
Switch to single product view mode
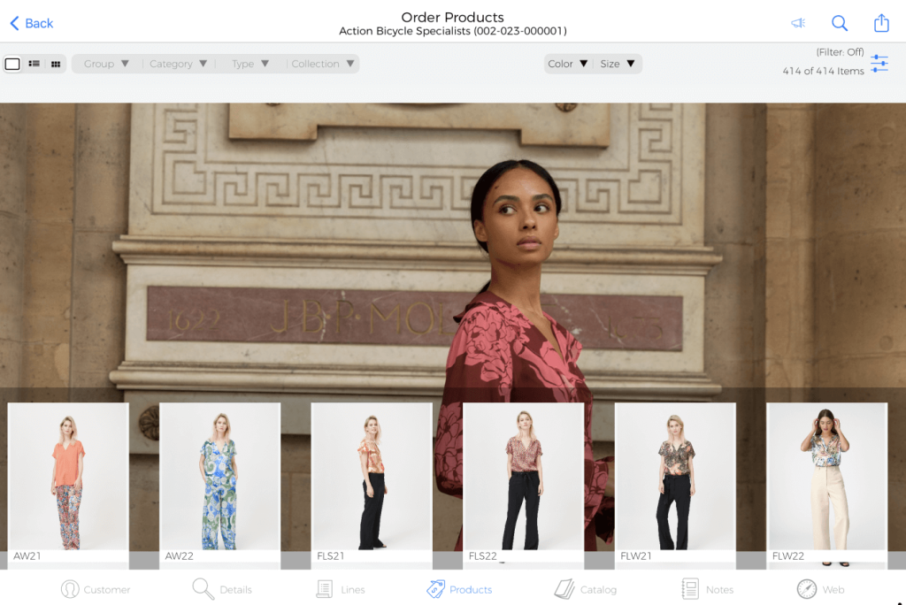(12, 64)
